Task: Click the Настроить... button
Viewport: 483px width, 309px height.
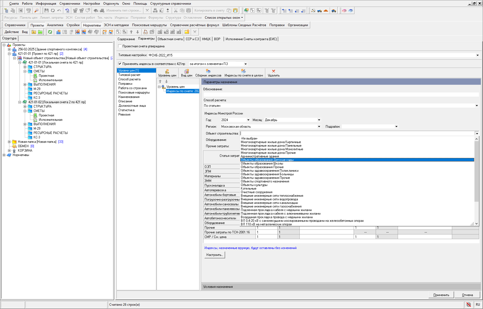Action: [x=214, y=255]
